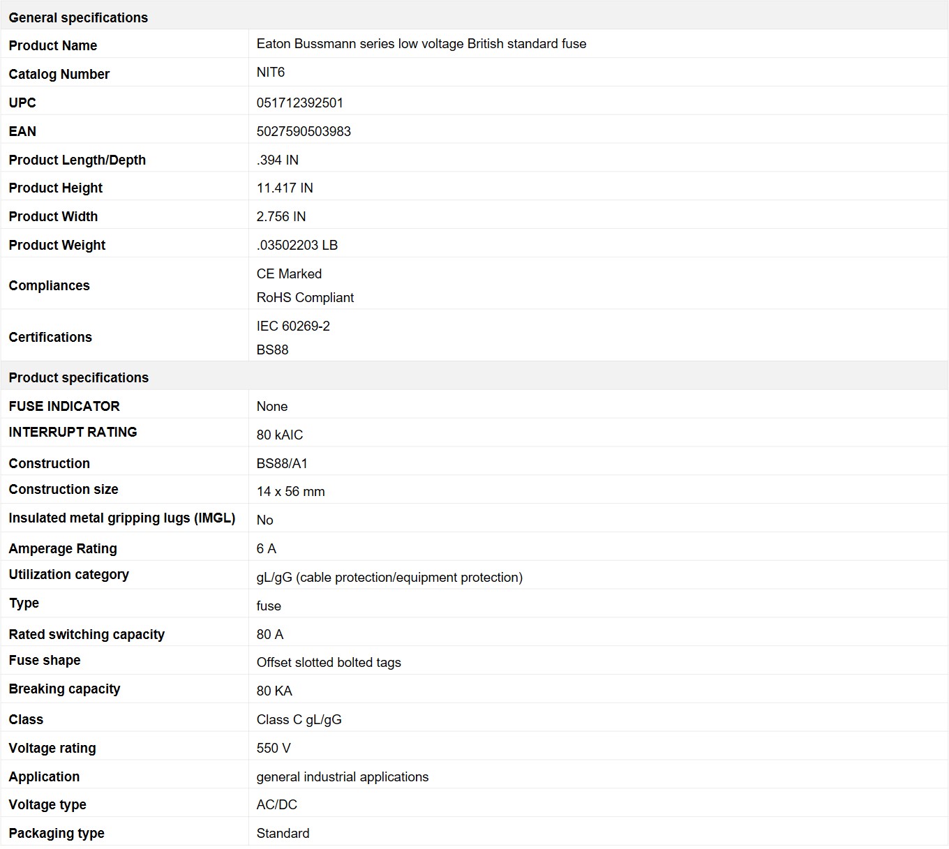Select the catalog number value NIT6
This screenshot has width=949, height=849.
pyautogui.click(x=271, y=73)
